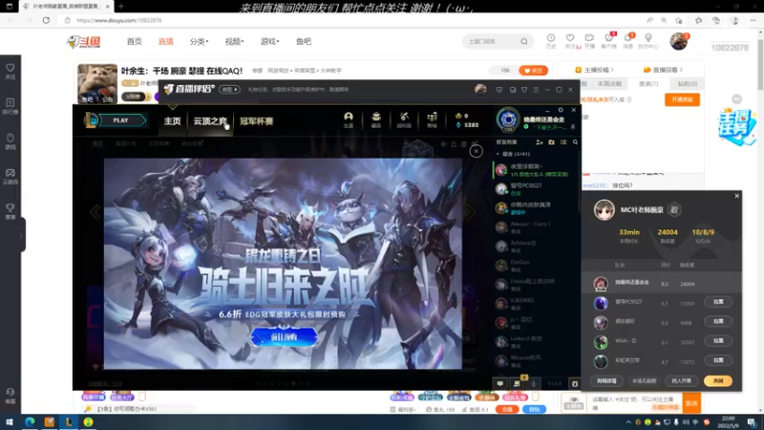Viewport: 764px width, 430px height.
Task: Click 投票 button for Wish~ row
Action: [x=718, y=341]
